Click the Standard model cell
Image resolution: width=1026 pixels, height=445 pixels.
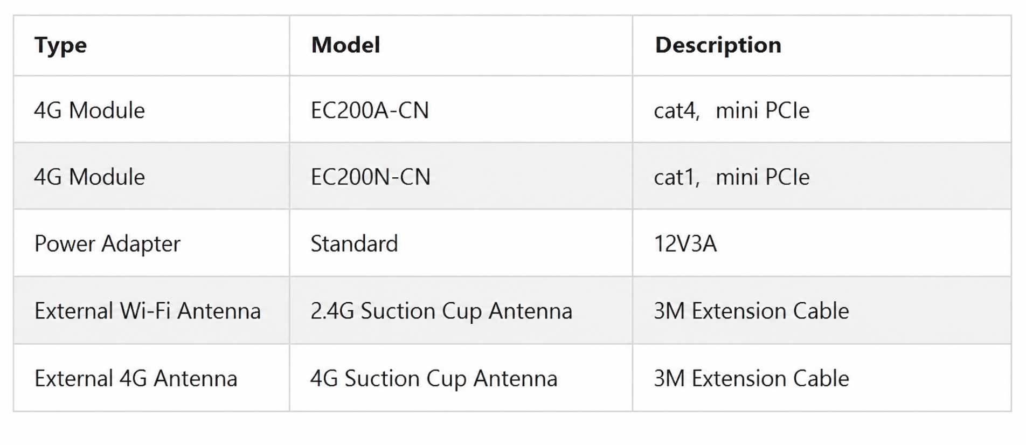point(354,244)
